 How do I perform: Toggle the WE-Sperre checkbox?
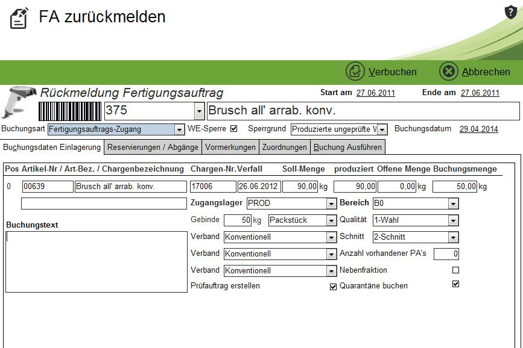click(x=234, y=129)
